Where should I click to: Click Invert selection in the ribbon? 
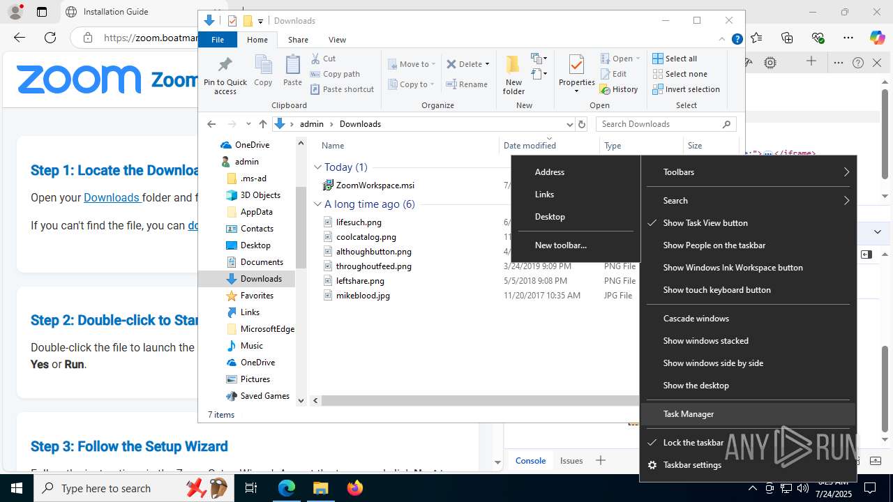click(686, 89)
